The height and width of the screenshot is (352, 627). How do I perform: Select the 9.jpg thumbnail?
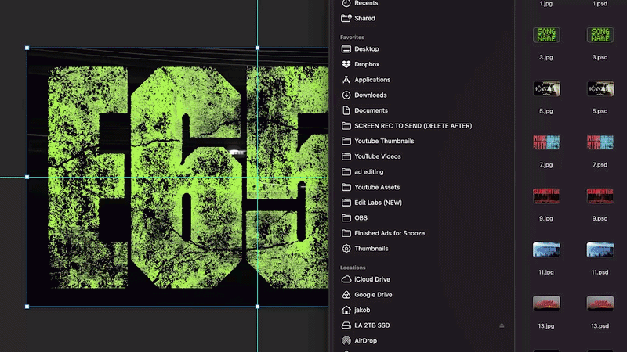pyautogui.click(x=546, y=196)
